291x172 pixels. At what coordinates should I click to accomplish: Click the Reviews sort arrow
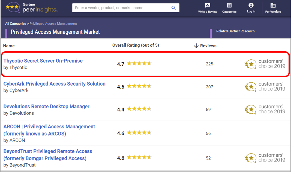[x=196, y=46]
